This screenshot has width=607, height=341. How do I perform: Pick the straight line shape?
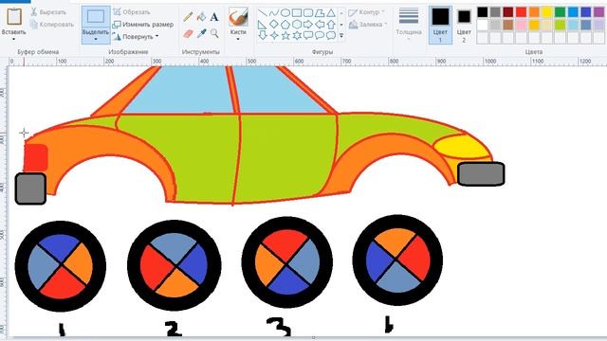pos(263,13)
